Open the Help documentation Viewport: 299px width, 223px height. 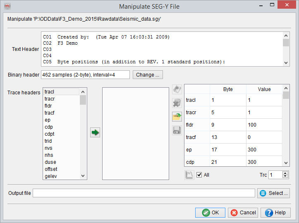click(276, 213)
